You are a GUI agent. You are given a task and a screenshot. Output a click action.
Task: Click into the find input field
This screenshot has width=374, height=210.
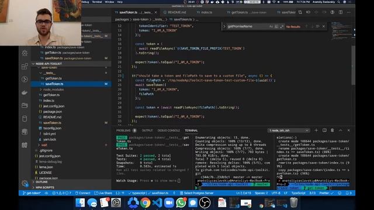(247, 26)
